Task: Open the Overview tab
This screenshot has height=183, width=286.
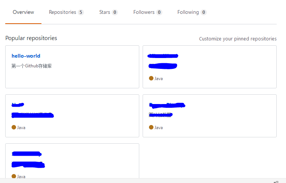Action: click(x=23, y=12)
